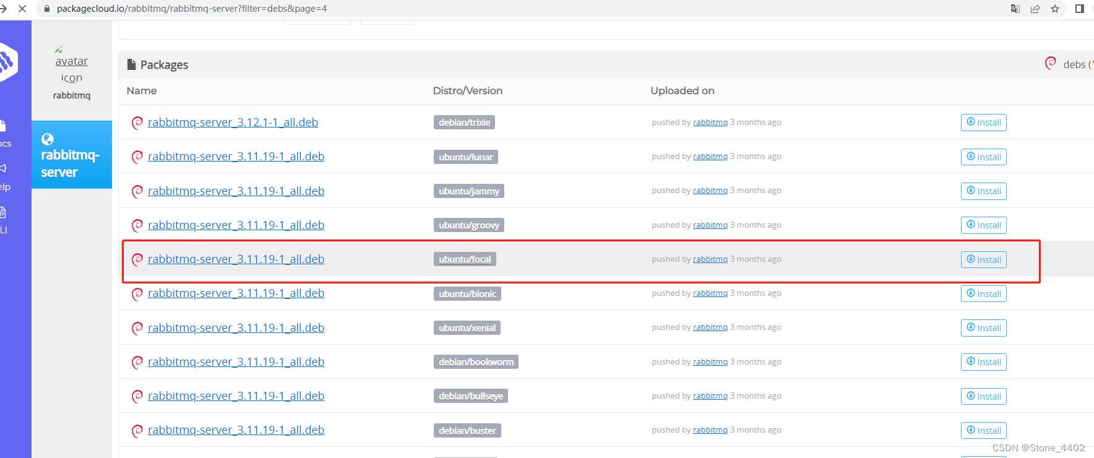Click the Debian swirl icon in debian/buster row
Image resolution: width=1094 pixels, height=458 pixels.
[x=137, y=430]
